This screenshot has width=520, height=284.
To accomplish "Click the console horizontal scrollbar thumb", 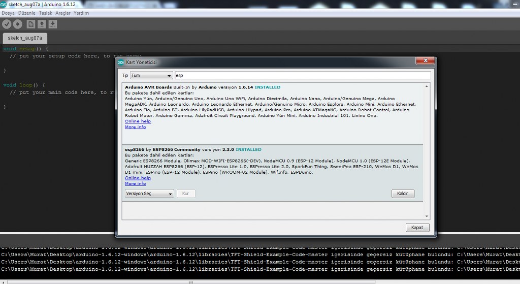I will pos(191,282).
